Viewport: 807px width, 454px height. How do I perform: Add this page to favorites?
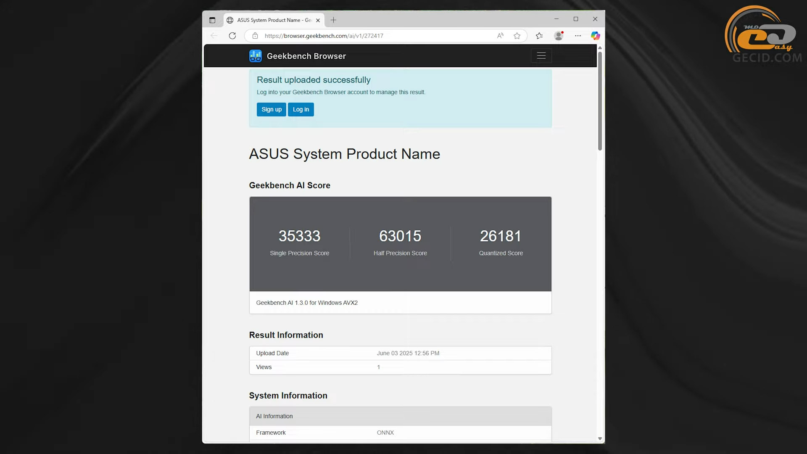(517, 36)
